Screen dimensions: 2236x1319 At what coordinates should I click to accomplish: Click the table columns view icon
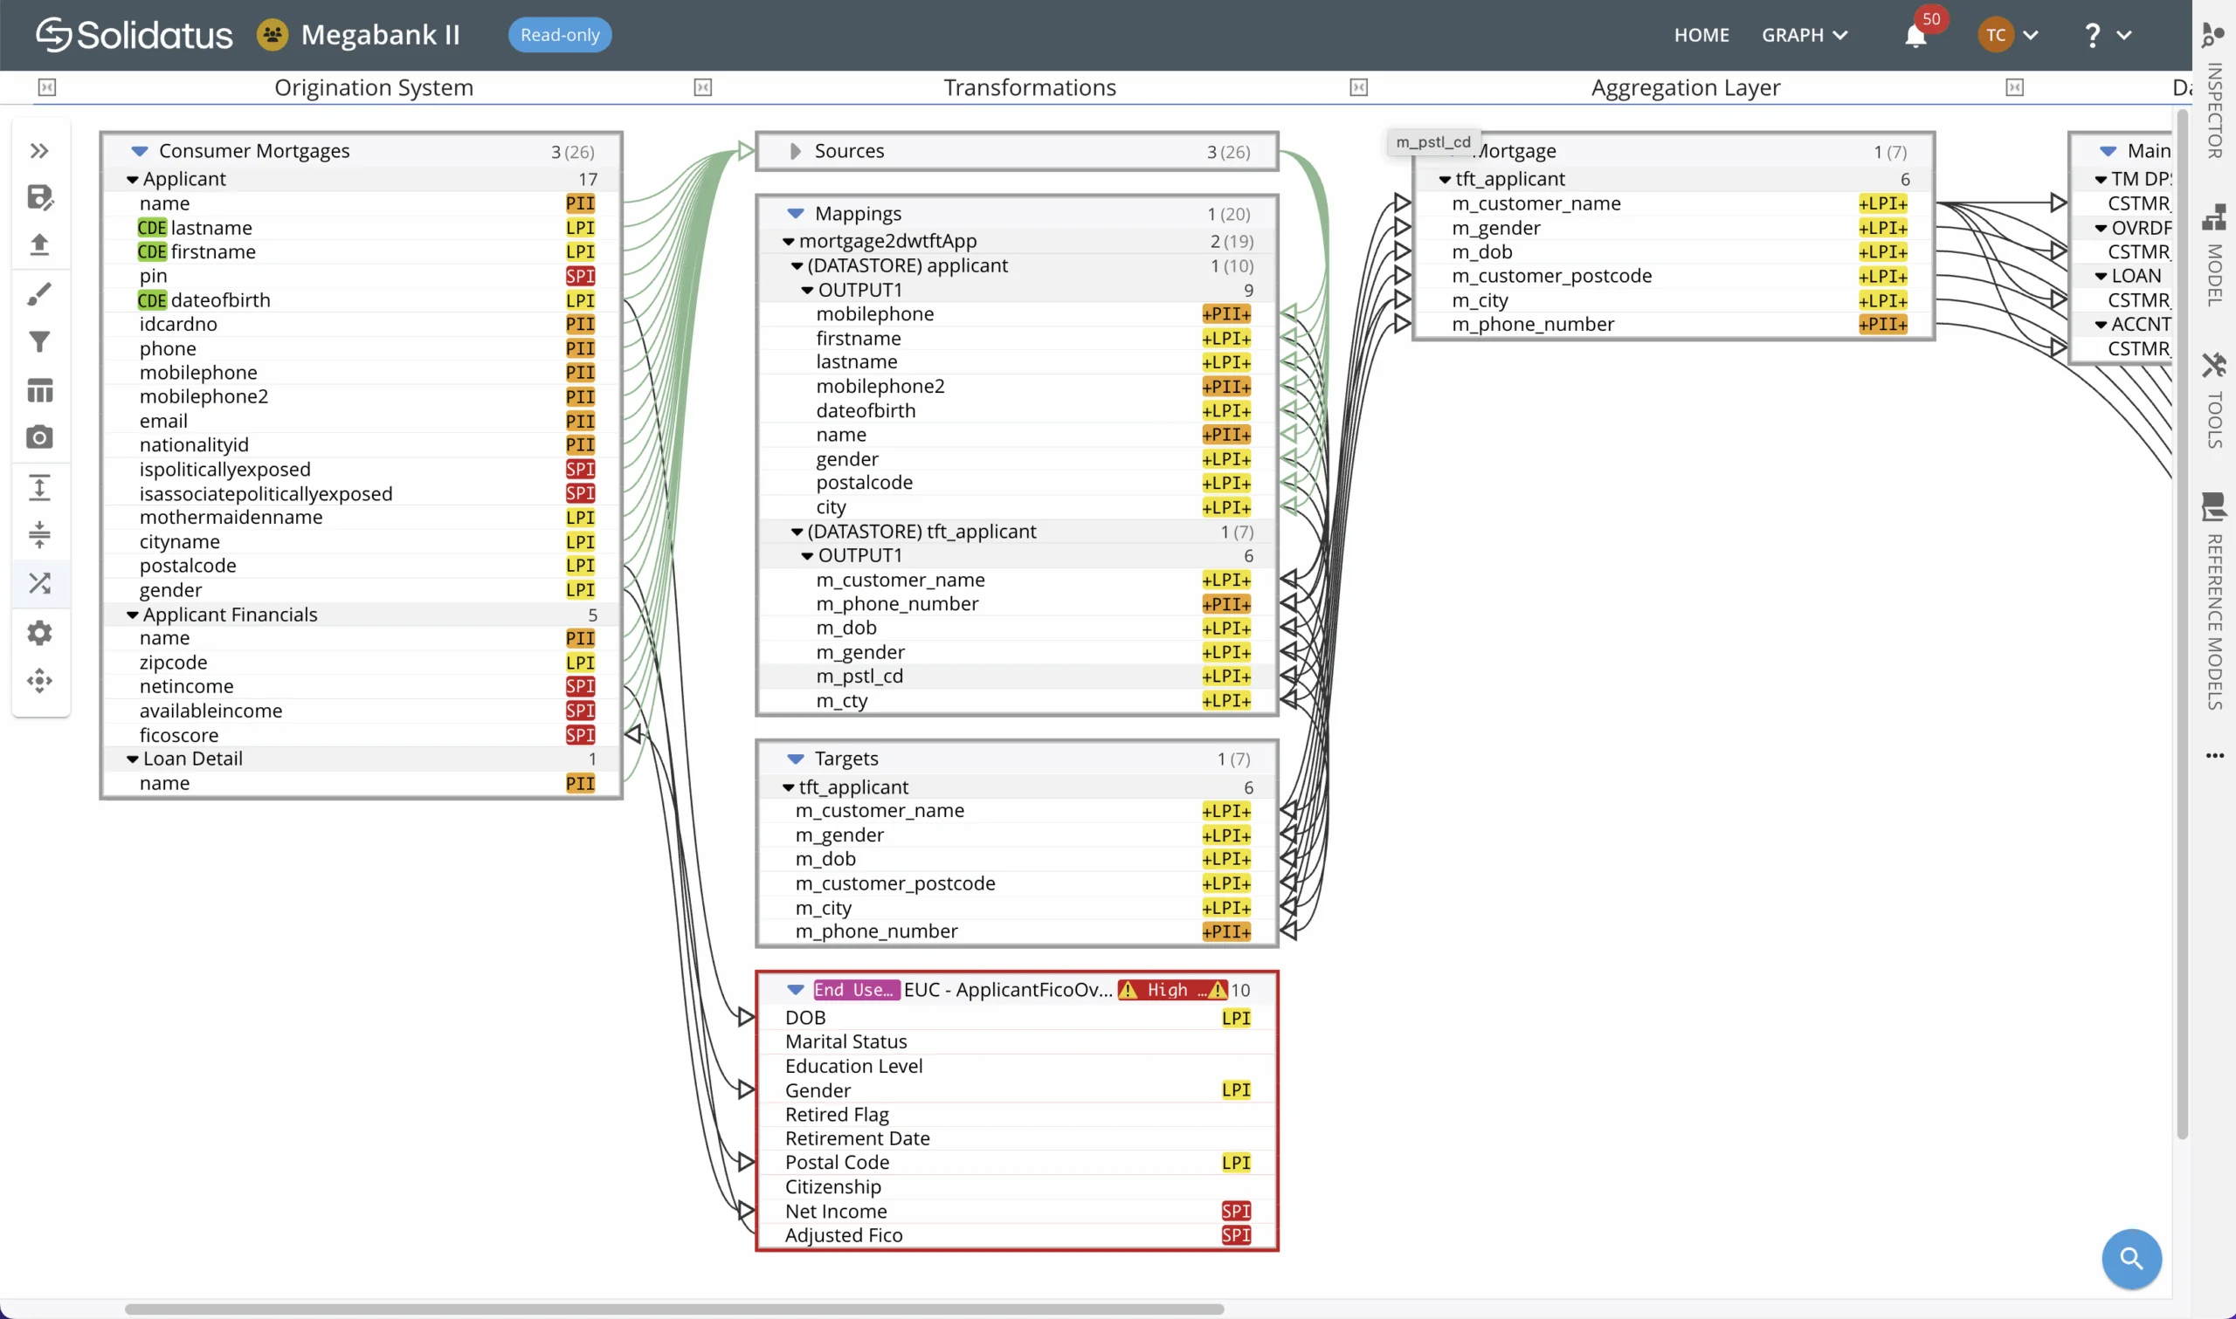[x=39, y=390]
